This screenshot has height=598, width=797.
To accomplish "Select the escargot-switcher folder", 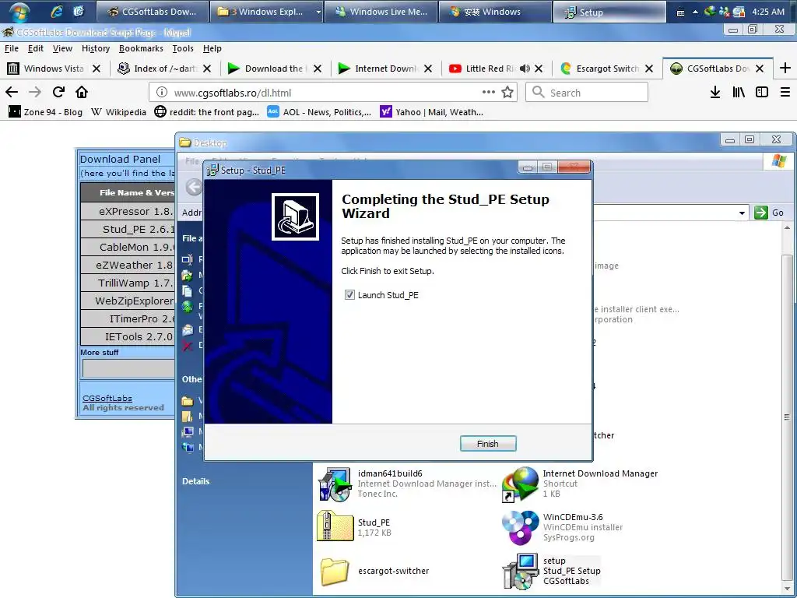I will coord(375,571).
